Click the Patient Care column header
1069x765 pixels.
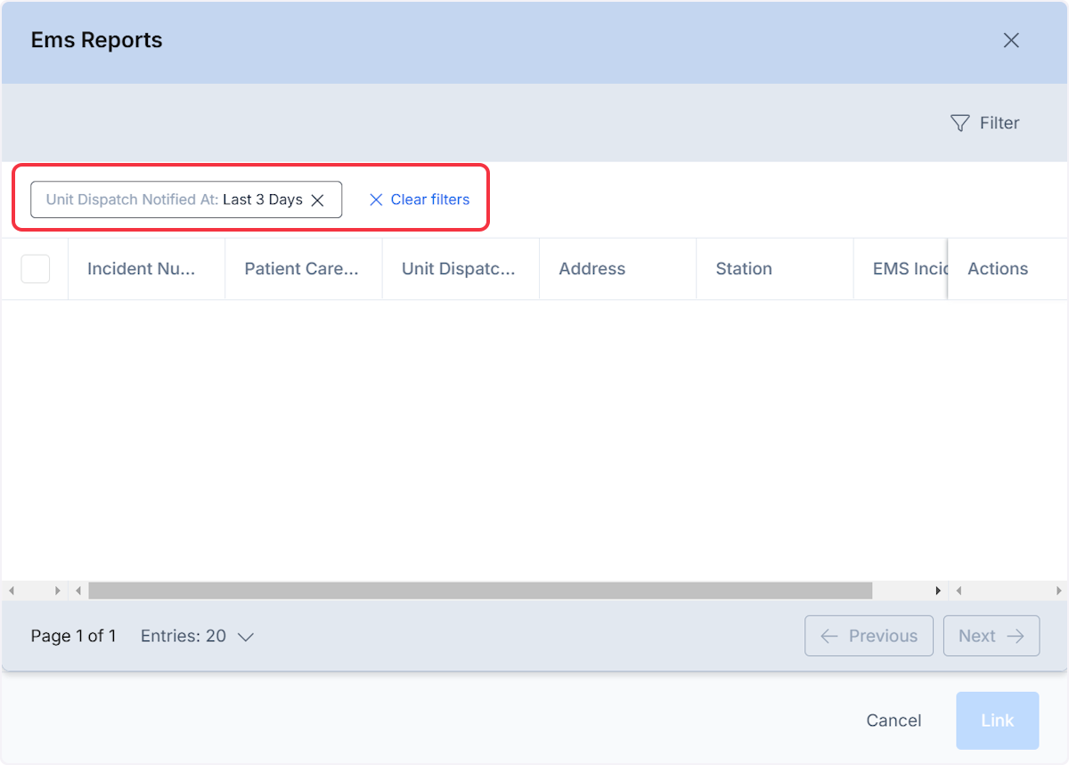303,269
